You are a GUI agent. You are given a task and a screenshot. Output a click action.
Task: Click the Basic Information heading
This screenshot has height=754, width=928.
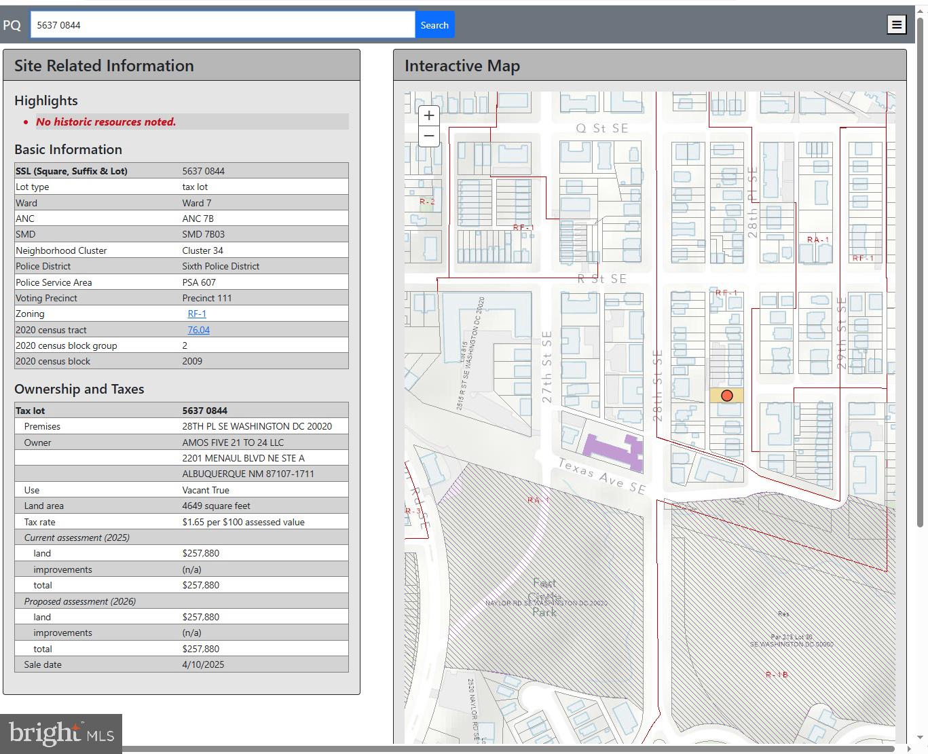point(68,149)
